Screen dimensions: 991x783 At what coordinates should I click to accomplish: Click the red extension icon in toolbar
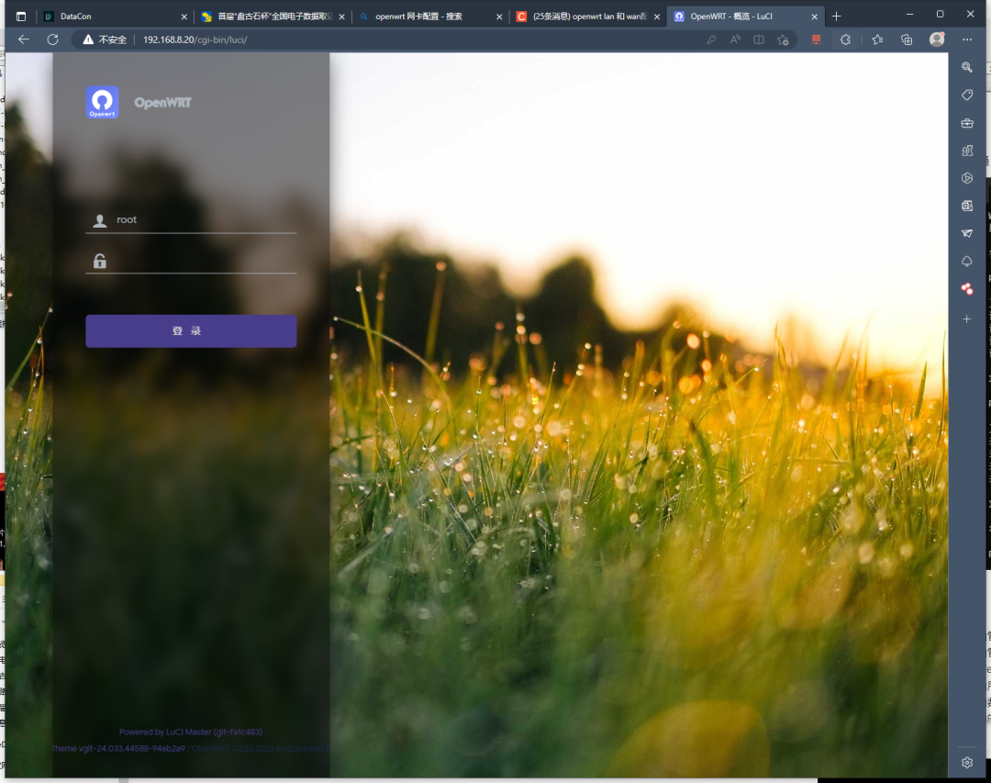click(816, 39)
